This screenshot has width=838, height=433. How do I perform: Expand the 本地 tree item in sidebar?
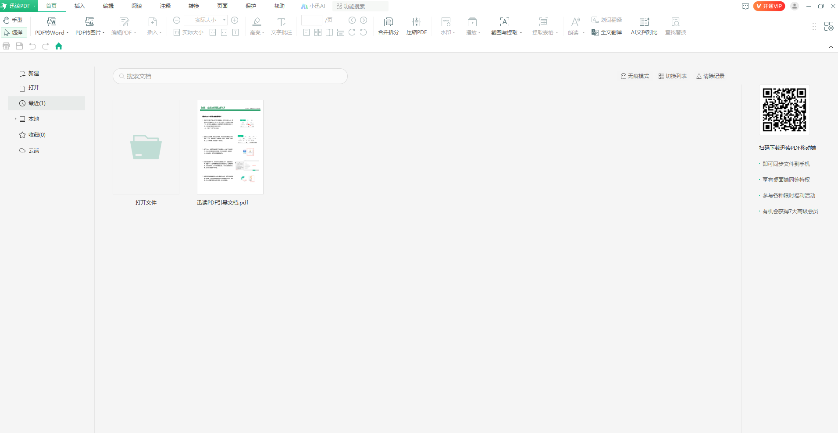(15, 119)
